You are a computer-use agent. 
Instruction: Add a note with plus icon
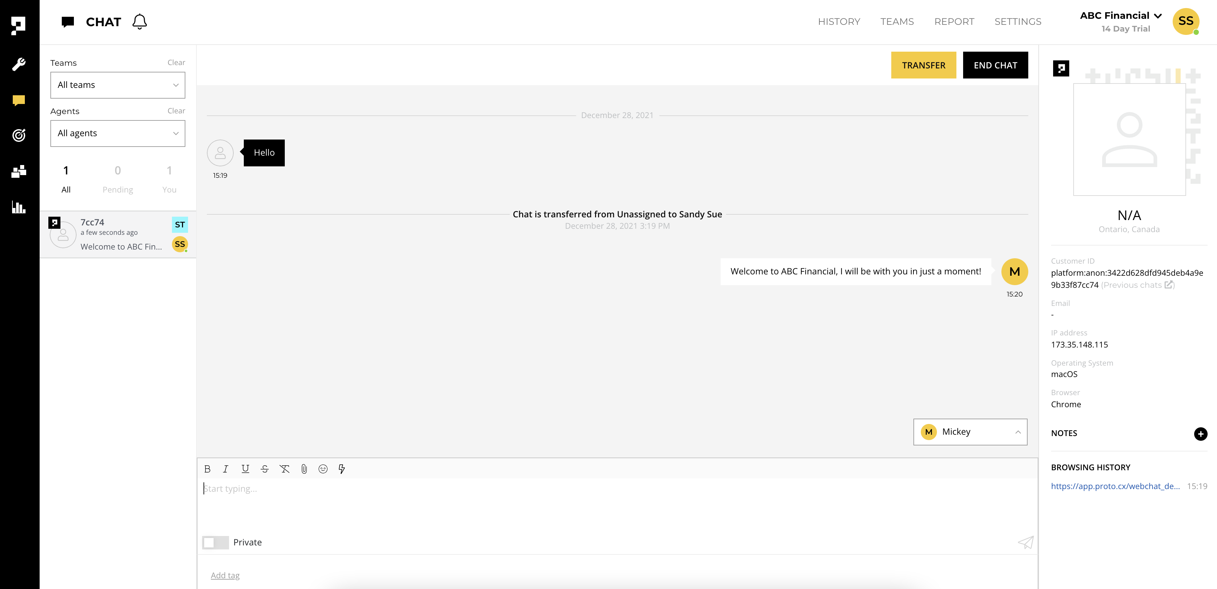tap(1201, 434)
